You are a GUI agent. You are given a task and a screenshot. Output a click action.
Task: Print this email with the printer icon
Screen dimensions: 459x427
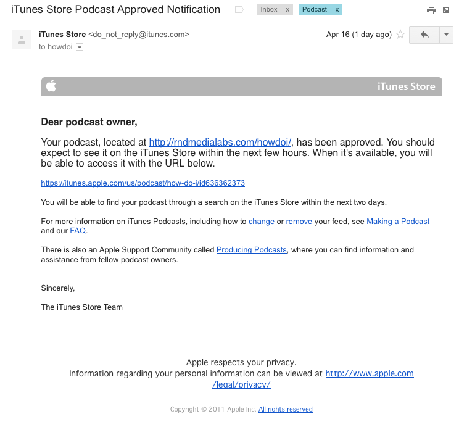click(x=431, y=10)
